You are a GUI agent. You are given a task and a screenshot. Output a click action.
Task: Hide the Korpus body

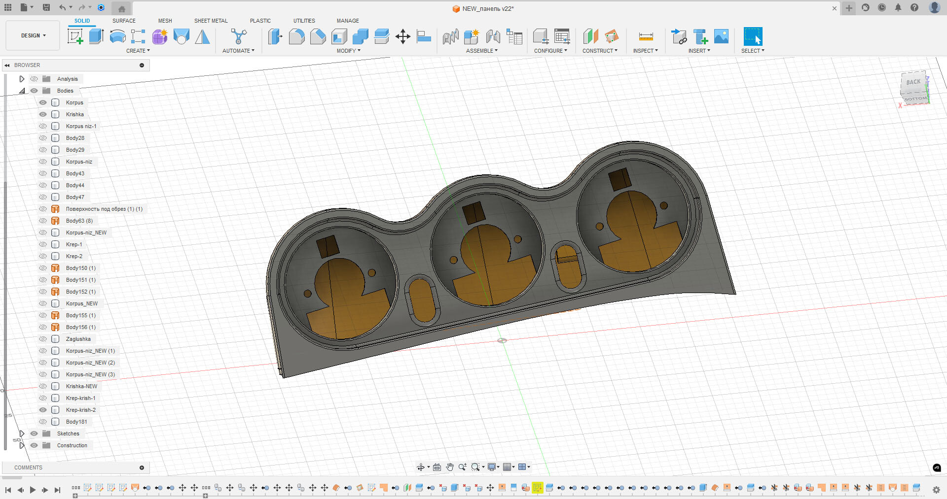click(x=43, y=102)
